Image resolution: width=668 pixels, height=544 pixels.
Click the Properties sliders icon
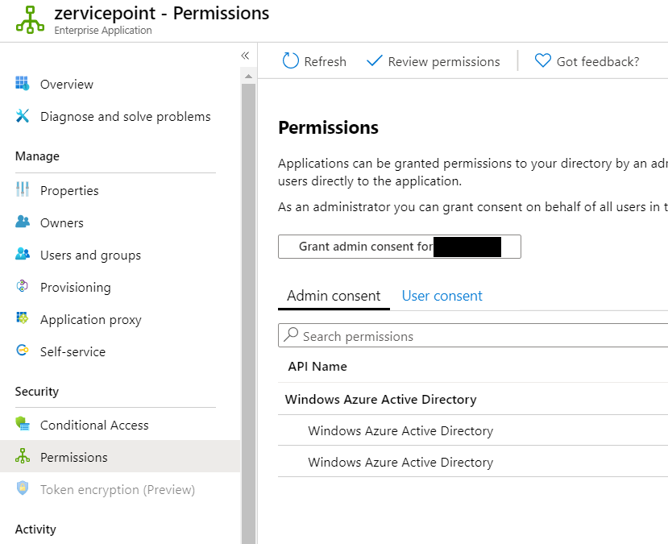pos(23,190)
